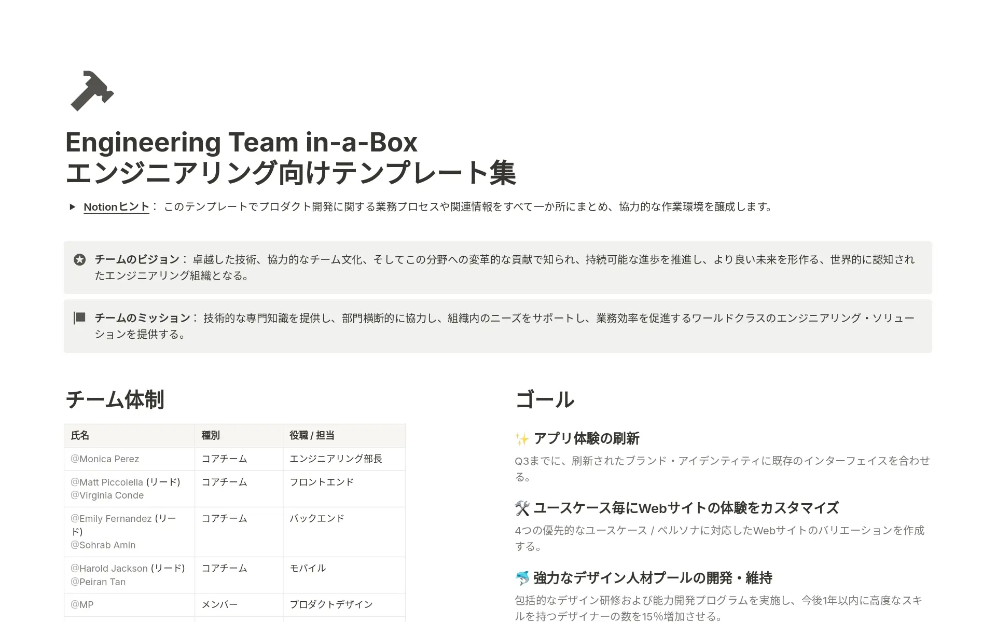Screen dimensions: 996x622
Task: Open @Virginia Conde's mention
Action: tap(107, 495)
